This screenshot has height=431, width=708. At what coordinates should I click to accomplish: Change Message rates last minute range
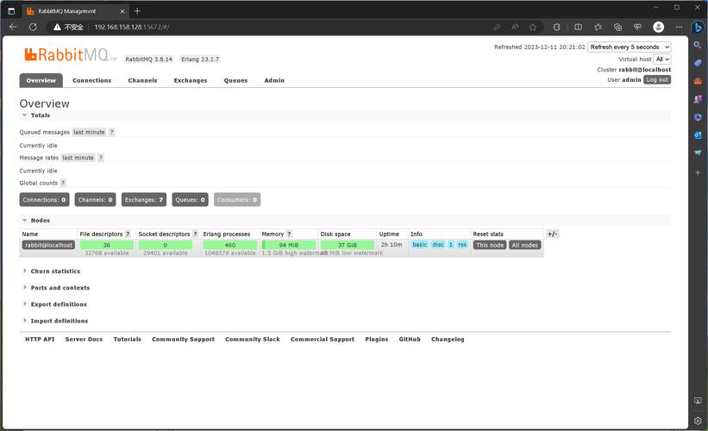[x=78, y=158]
